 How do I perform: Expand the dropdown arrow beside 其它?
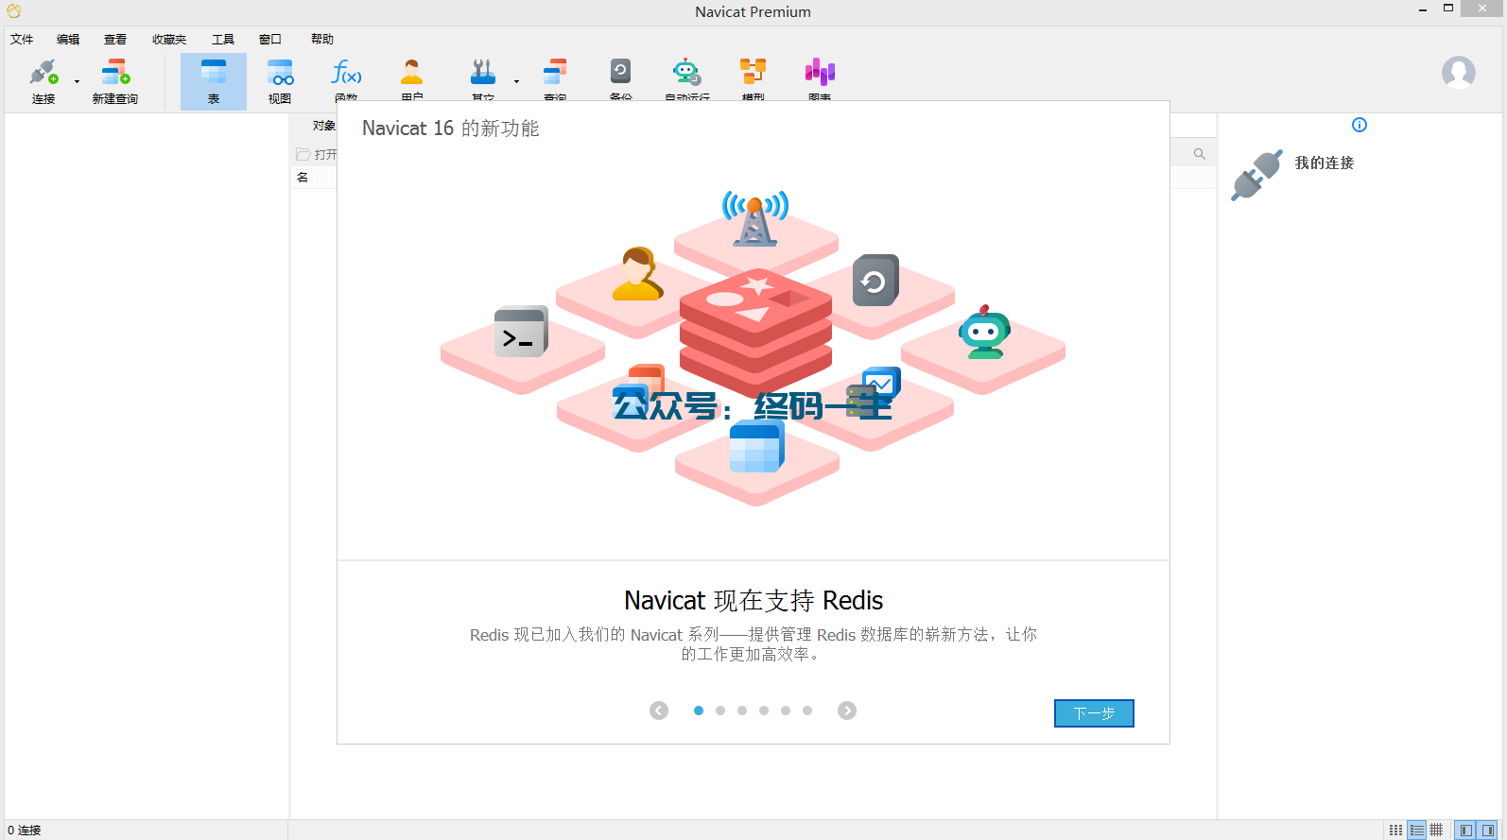tap(516, 82)
